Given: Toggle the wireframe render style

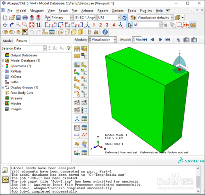Looking at the screenshot, I should click(x=61, y=32).
